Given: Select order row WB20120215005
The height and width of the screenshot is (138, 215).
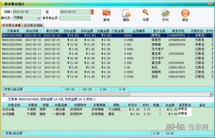Looking at the screenshot, I should click(107, 36).
